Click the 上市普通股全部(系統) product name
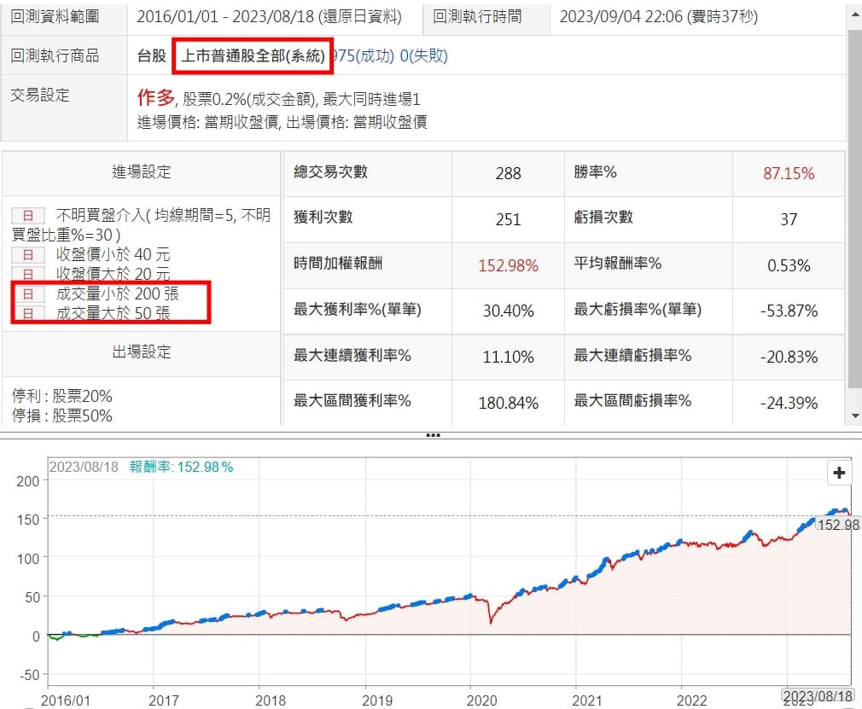Viewport: 862px width, 709px height. tap(252, 56)
